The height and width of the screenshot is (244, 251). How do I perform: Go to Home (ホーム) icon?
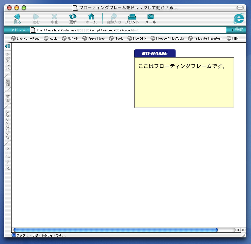(x=91, y=17)
